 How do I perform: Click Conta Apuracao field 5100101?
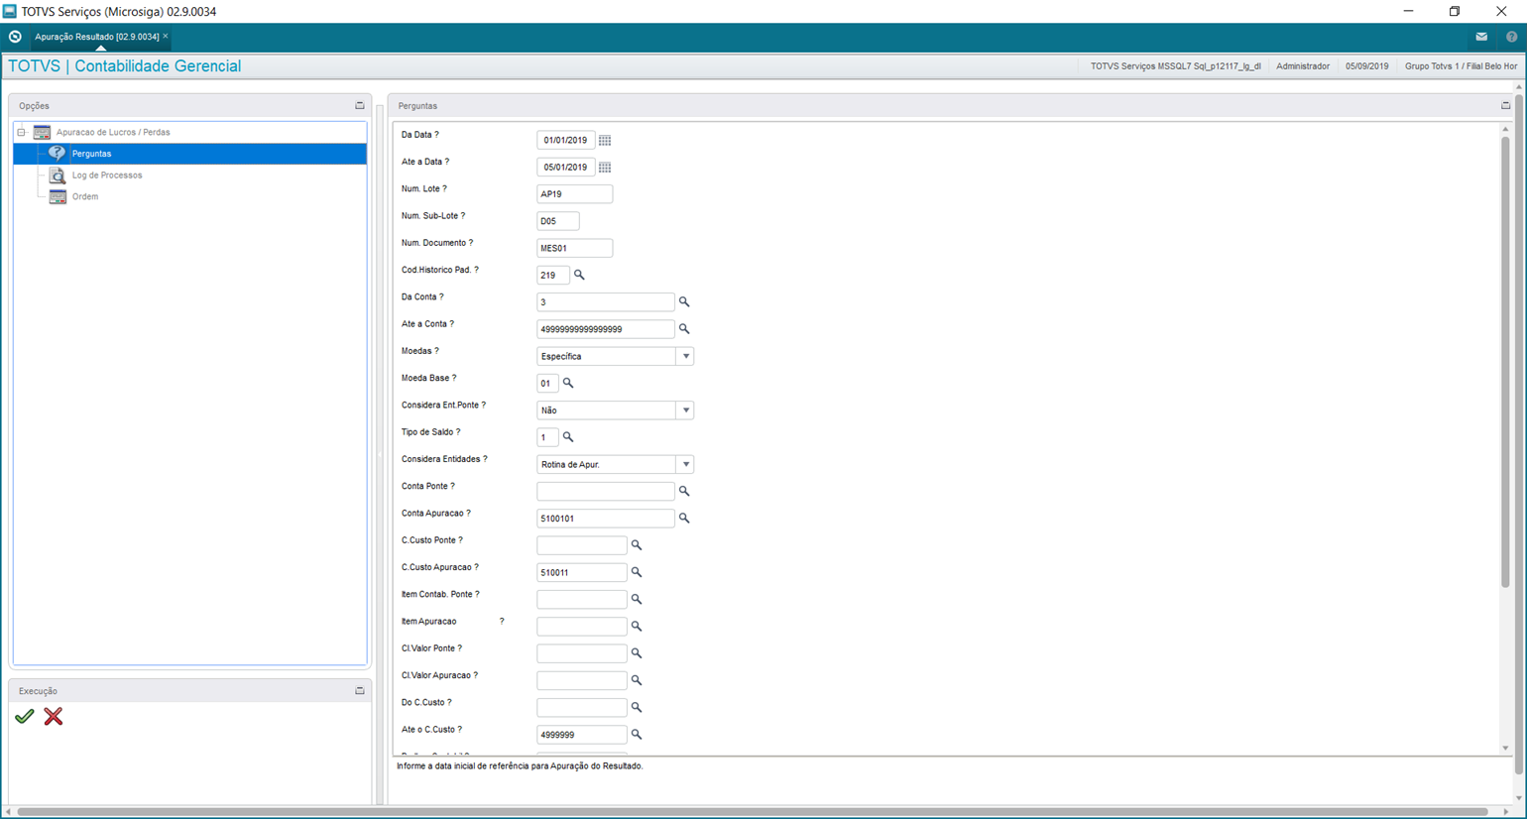click(x=606, y=519)
